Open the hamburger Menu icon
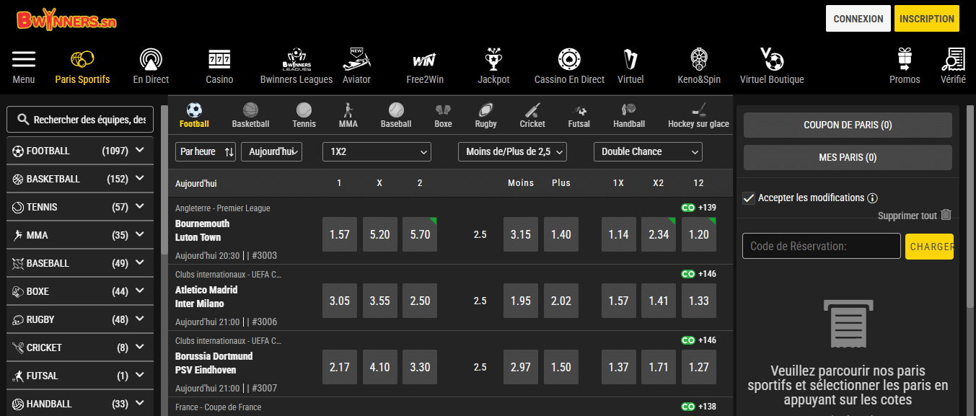 [24, 60]
